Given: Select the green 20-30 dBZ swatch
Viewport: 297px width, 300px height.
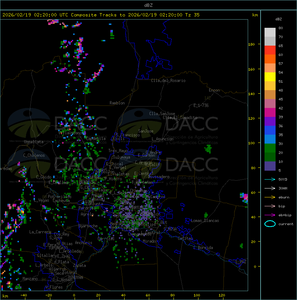Looking at the screenshot, I should coord(270,148).
